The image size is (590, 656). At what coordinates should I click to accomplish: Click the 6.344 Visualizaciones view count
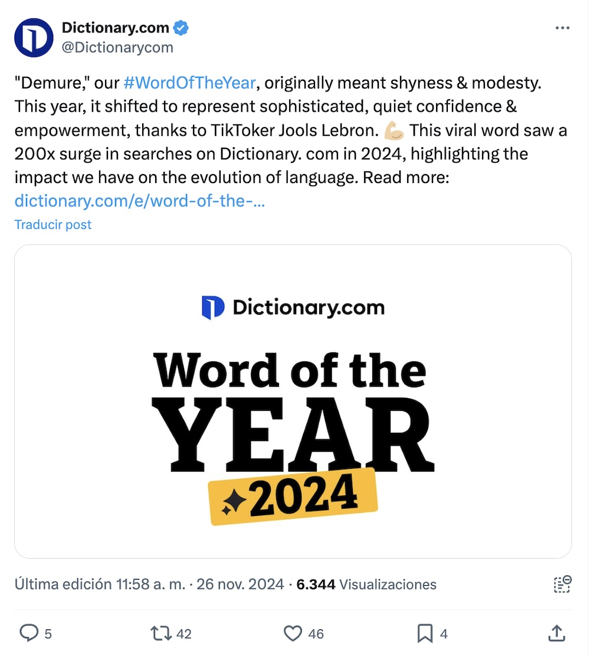coord(366,585)
